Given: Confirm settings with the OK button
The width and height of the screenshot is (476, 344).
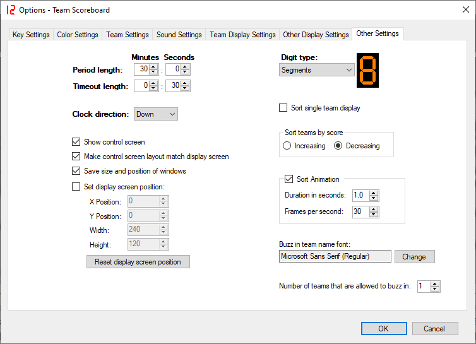Looking at the screenshot, I should 383,328.
